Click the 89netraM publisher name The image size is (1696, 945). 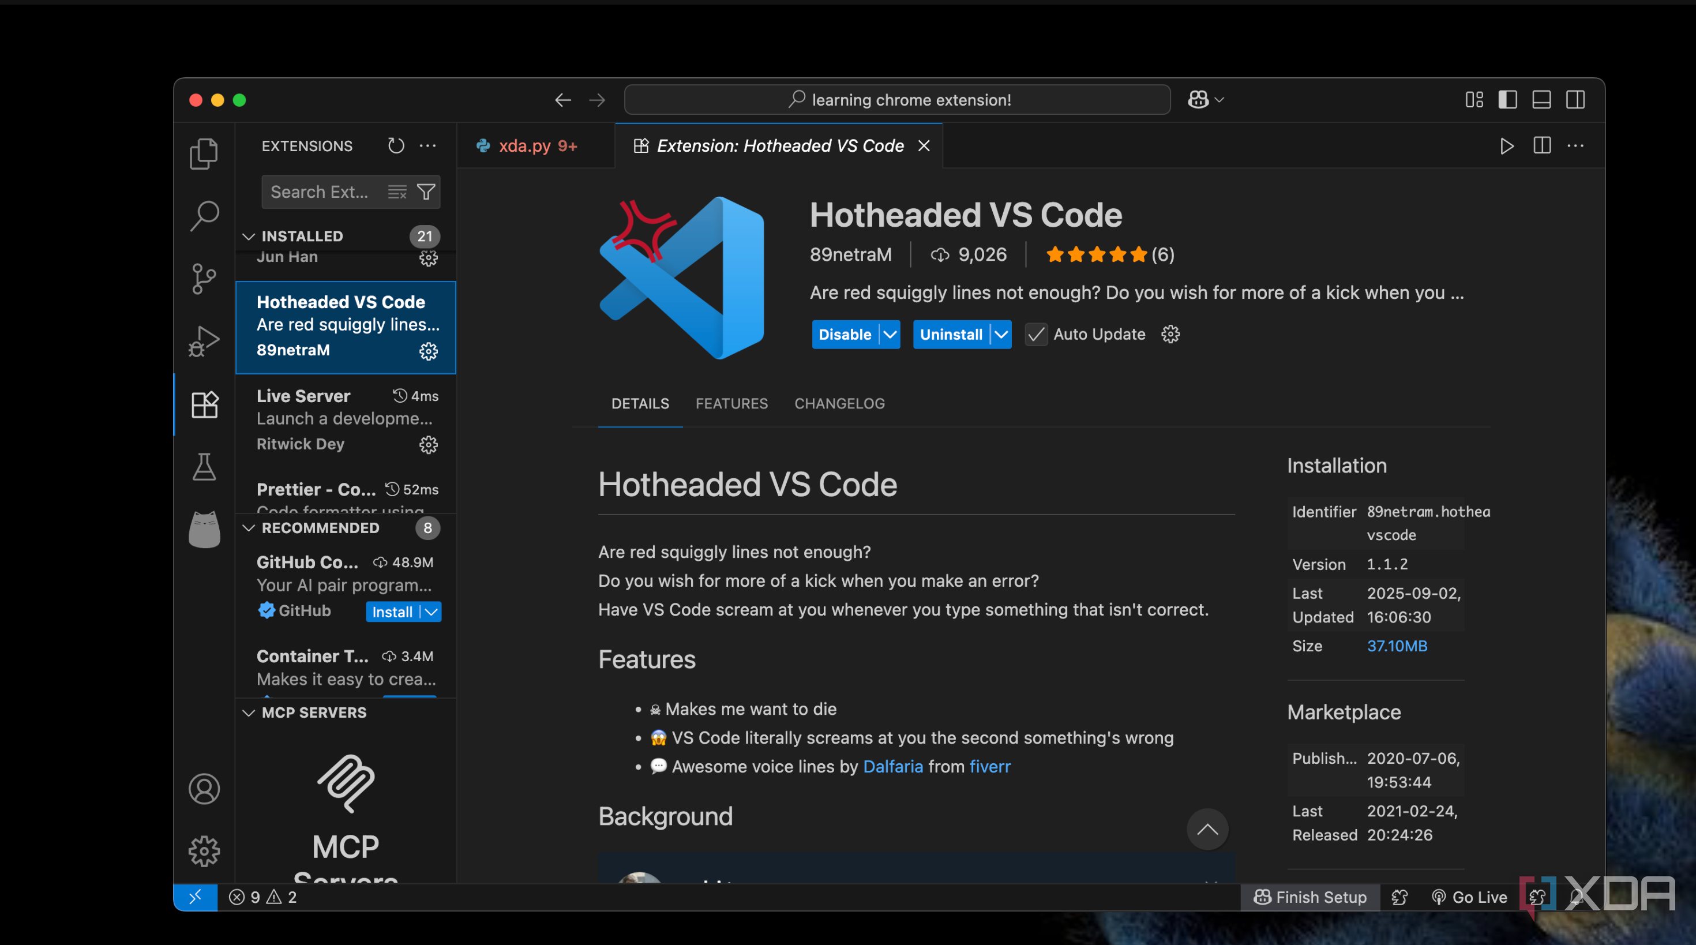click(x=851, y=255)
